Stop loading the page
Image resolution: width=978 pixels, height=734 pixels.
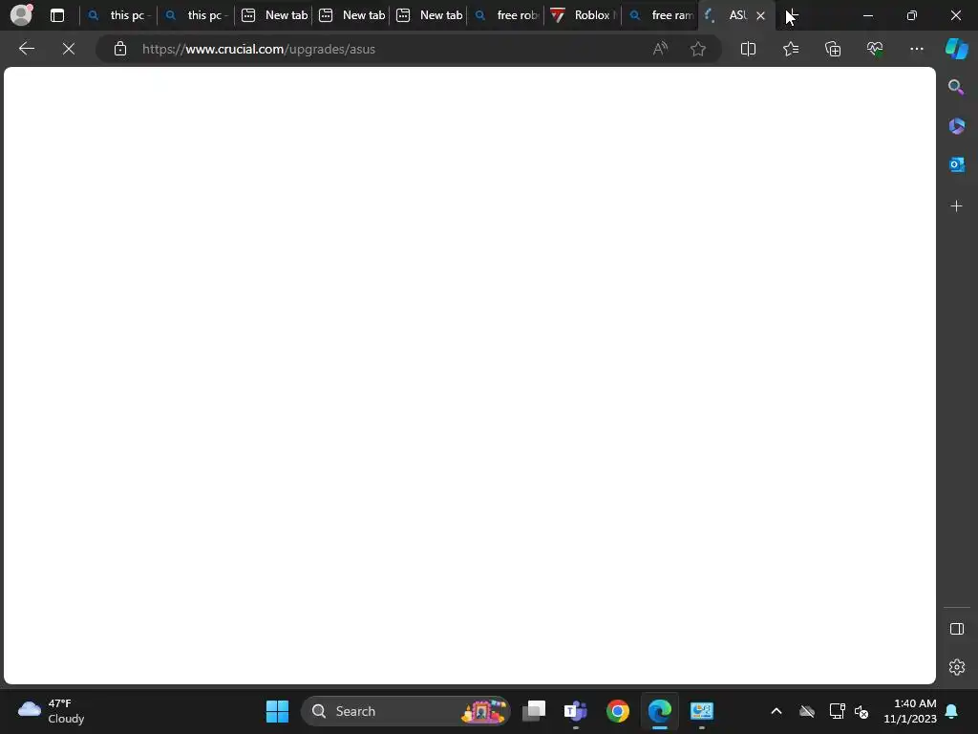coord(69,49)
